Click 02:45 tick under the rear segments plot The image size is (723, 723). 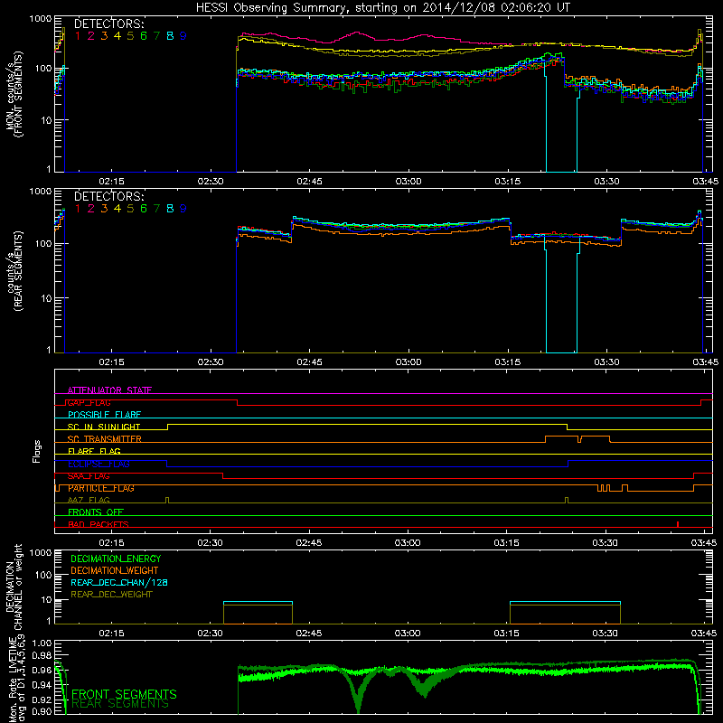coord(309,362)
